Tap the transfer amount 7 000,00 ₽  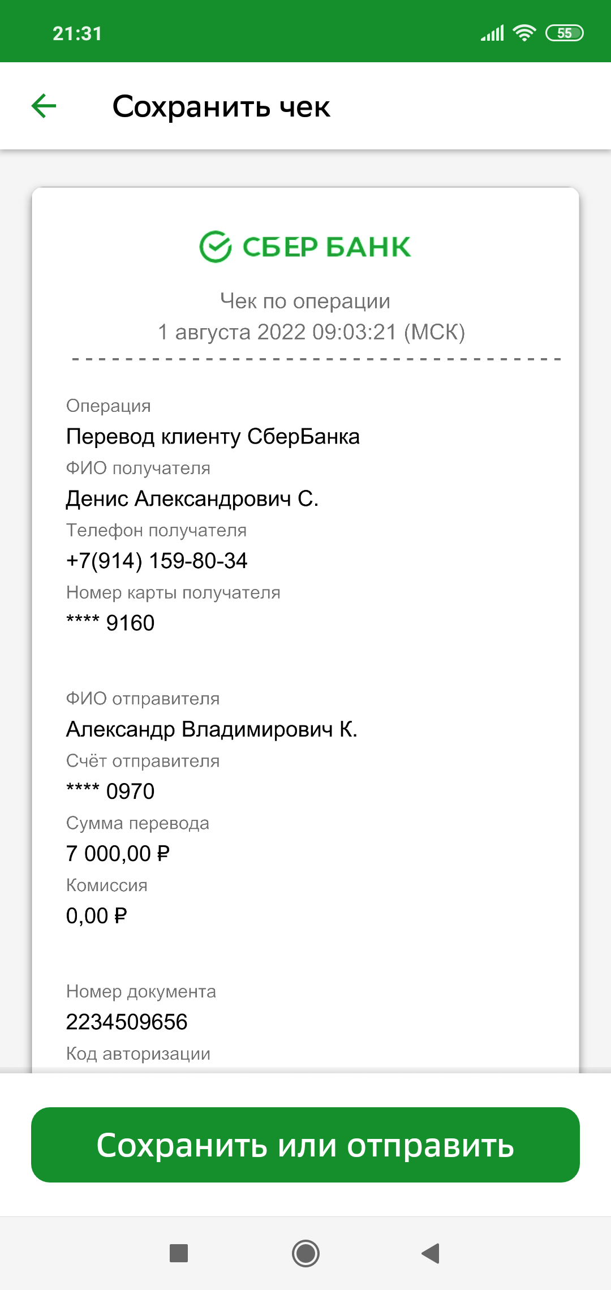118,854
